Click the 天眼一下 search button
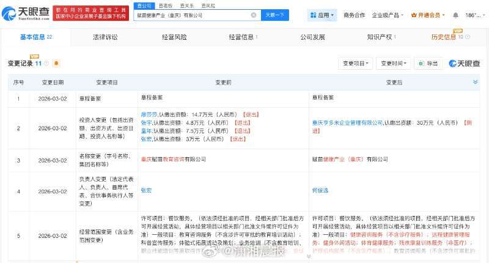489x263 pixels. 274,15
